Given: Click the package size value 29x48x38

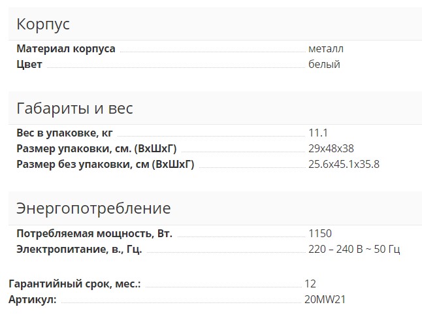Looking at the screenshot, I should click(x=331, y=149).
